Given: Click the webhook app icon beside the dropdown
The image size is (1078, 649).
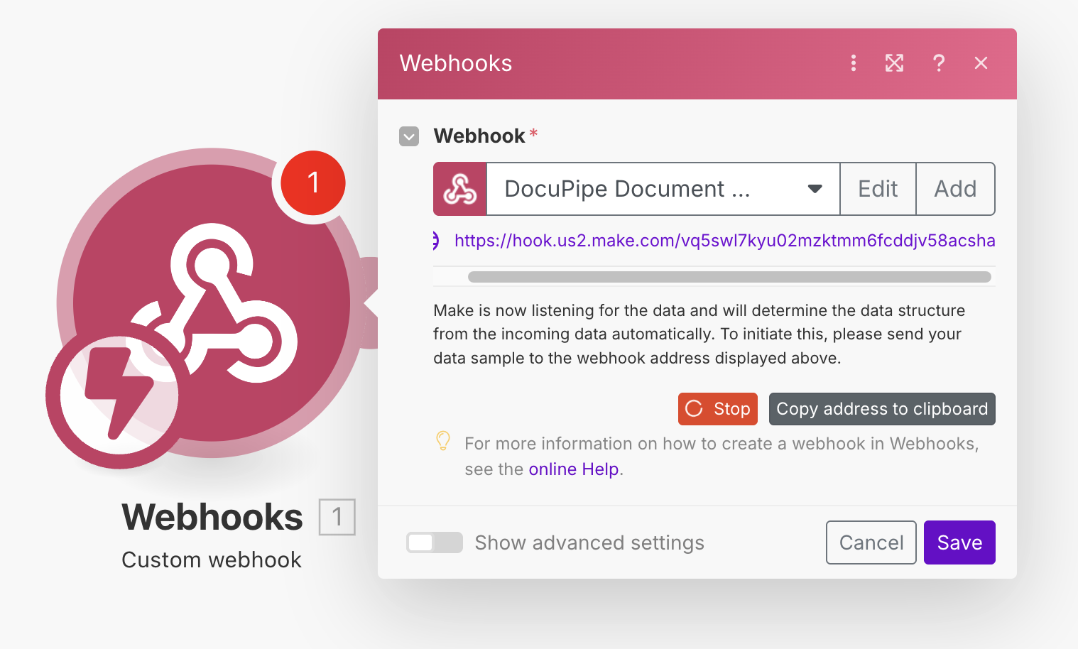Looking at the screenshot, I should (460, 189).
